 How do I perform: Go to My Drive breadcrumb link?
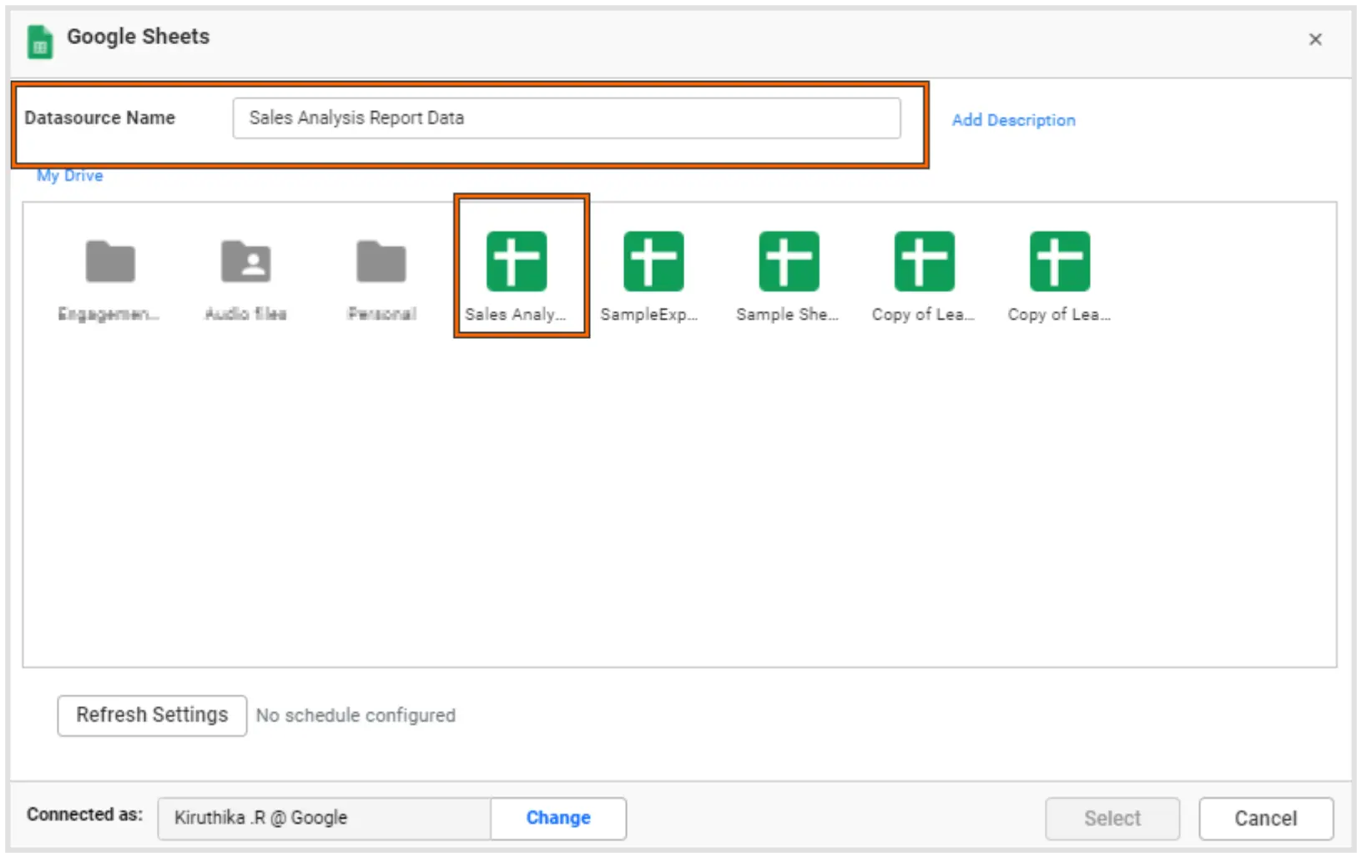click(70, 176)
